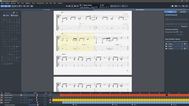This screenshot has width=189, height=106.
Task: Toggle visibility of the Electric Bass track
Action: click(21, 100)
